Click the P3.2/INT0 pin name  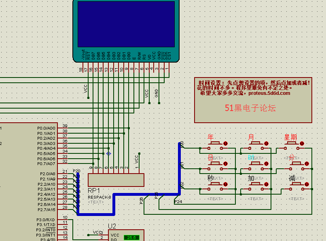pos(46,230)
